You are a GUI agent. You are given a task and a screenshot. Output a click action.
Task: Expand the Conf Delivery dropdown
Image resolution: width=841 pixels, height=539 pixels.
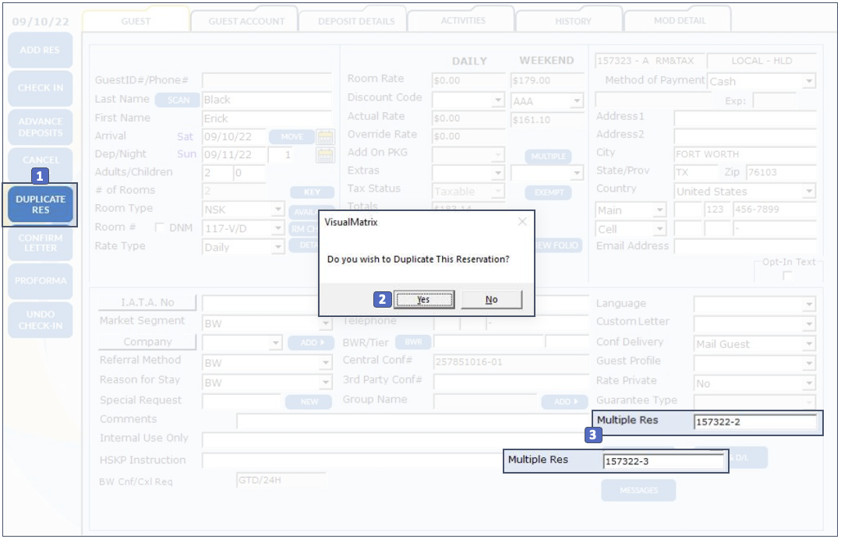[809, 344]
